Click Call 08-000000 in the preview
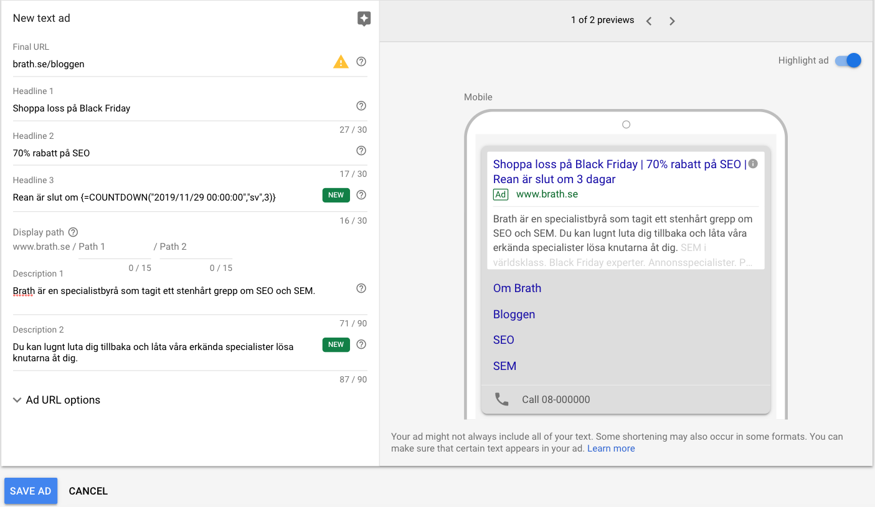The width and height of the screenshot is (875, 507). [x=556, y=399]
